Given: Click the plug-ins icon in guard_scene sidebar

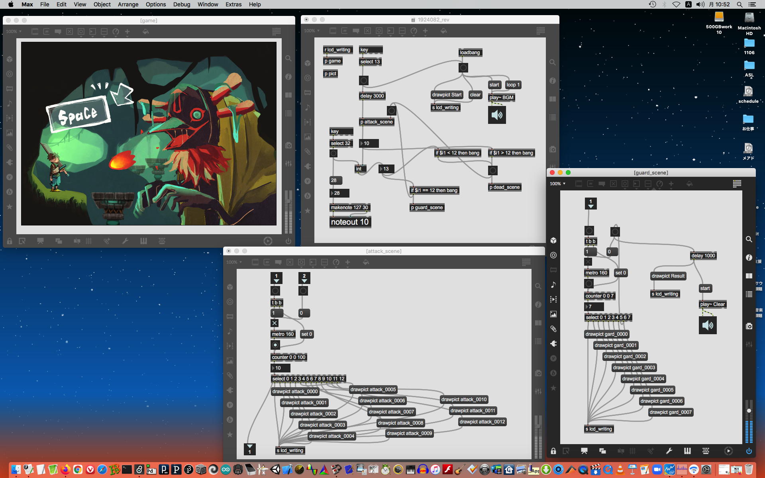Looking at the screenshot, I should click(553, 343).
